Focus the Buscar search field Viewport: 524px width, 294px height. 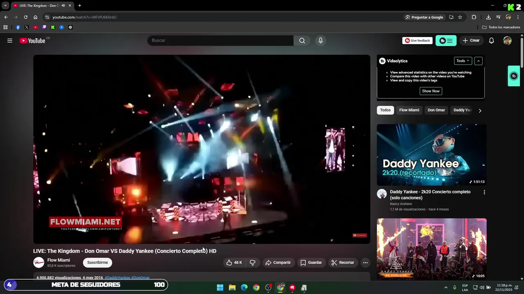(x=221, y=40)
